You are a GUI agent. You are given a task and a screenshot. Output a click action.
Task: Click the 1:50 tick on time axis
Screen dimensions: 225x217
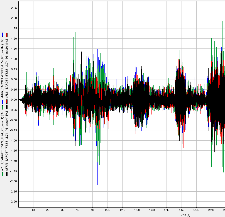coord(181,210)
